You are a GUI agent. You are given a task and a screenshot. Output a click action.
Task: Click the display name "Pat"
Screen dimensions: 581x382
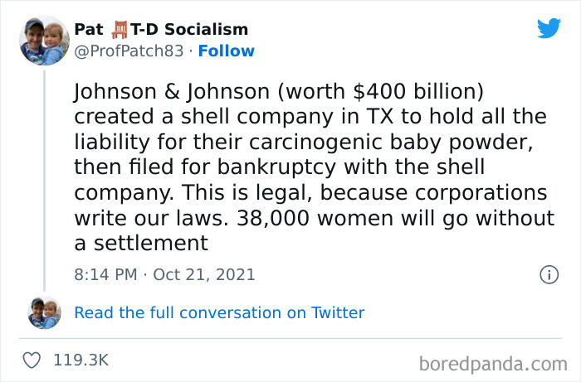click(x=89, y=30)
